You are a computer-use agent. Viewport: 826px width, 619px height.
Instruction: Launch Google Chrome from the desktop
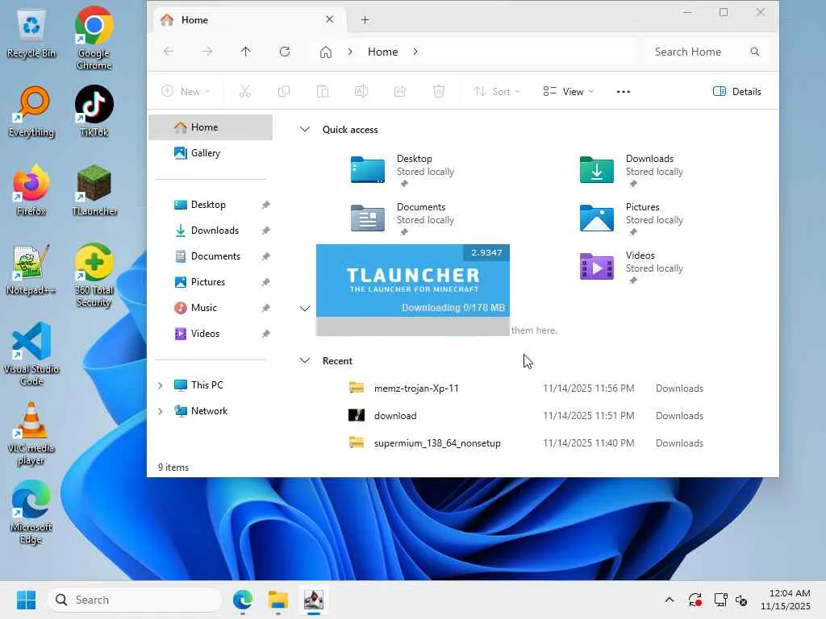tap(94, 38)
